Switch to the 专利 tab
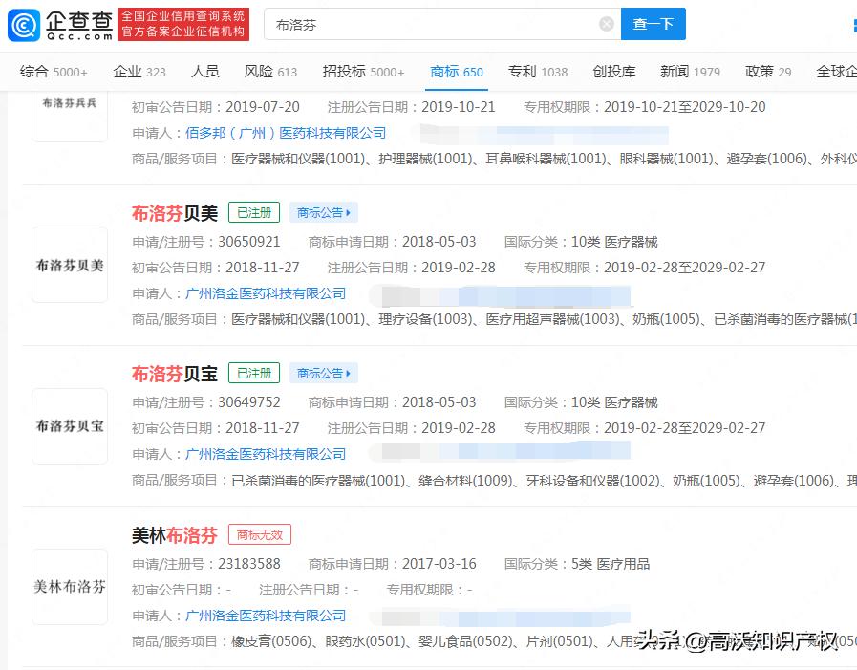The height and width of the screenshot is (670, 857). pyautogui.click(x=537, y=72)
